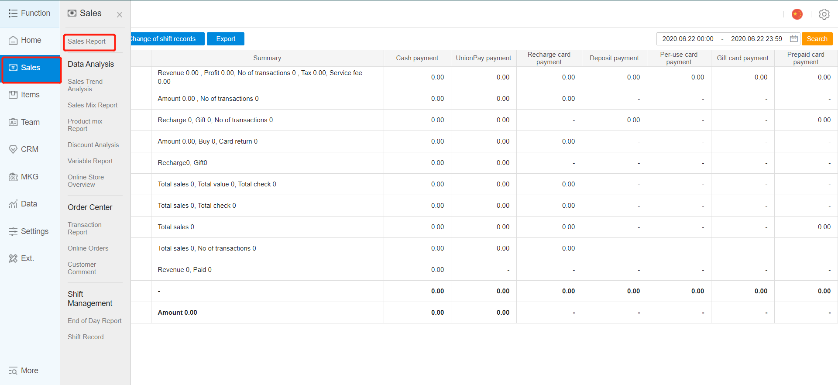Select Settings label in sidebar
This screenshot has height=385, width=838.
34,231
